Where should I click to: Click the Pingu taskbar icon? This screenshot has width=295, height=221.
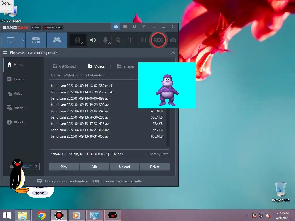tap(113, 215)
